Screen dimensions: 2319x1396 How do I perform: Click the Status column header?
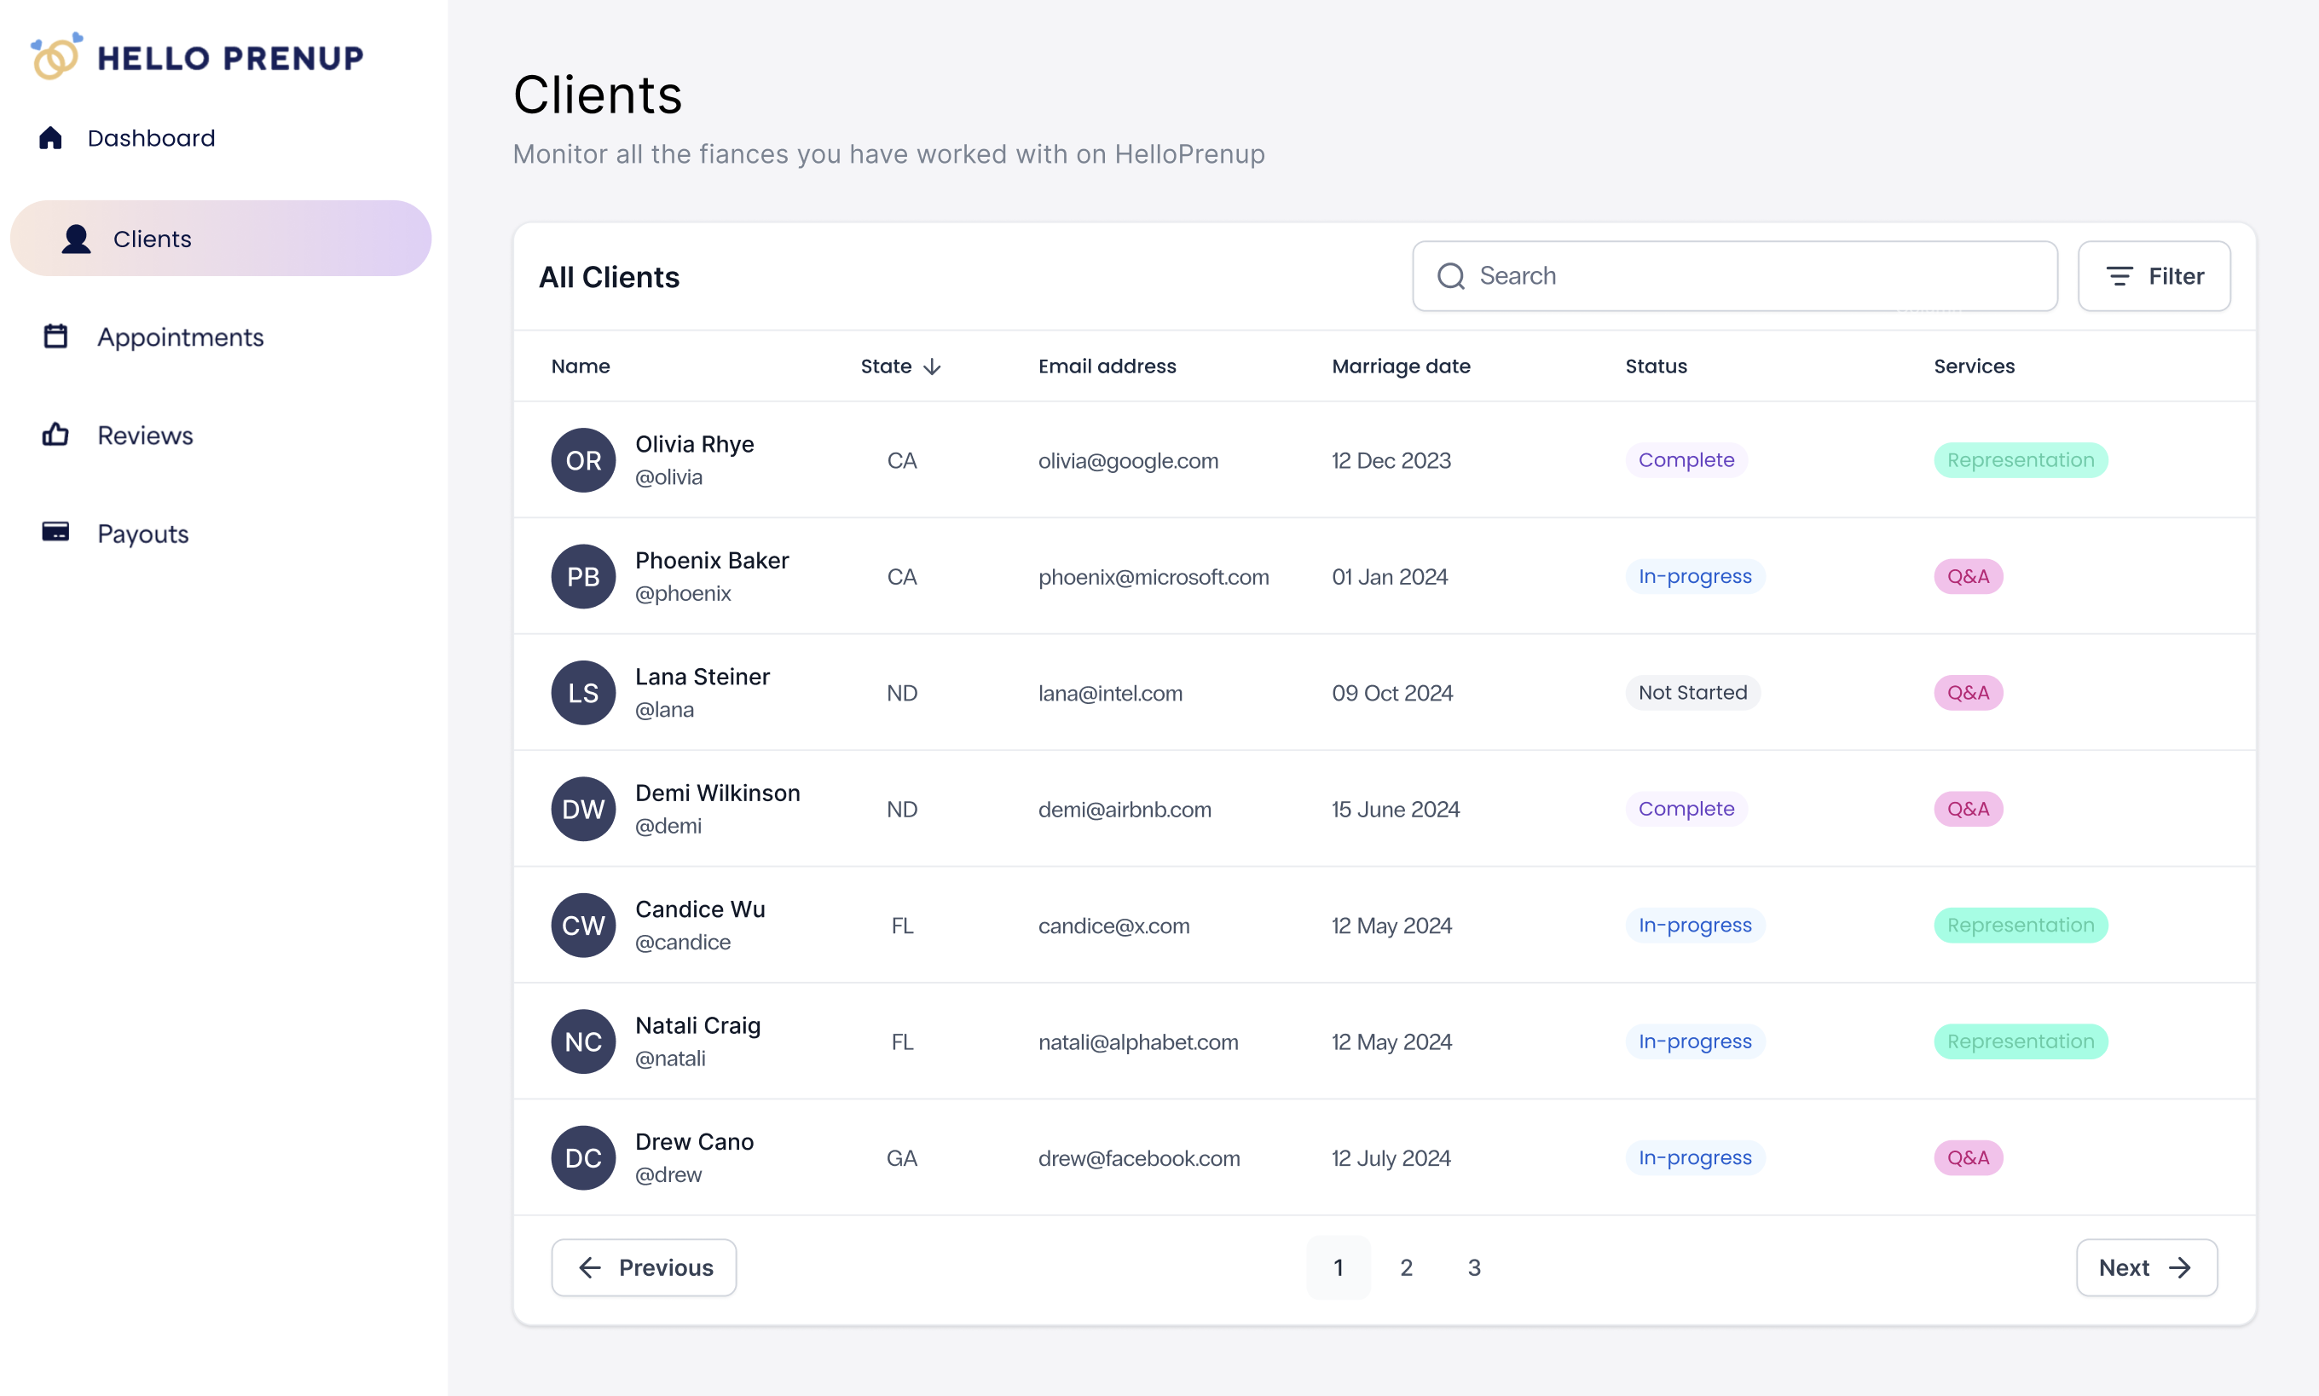[x=1656, y=366]
